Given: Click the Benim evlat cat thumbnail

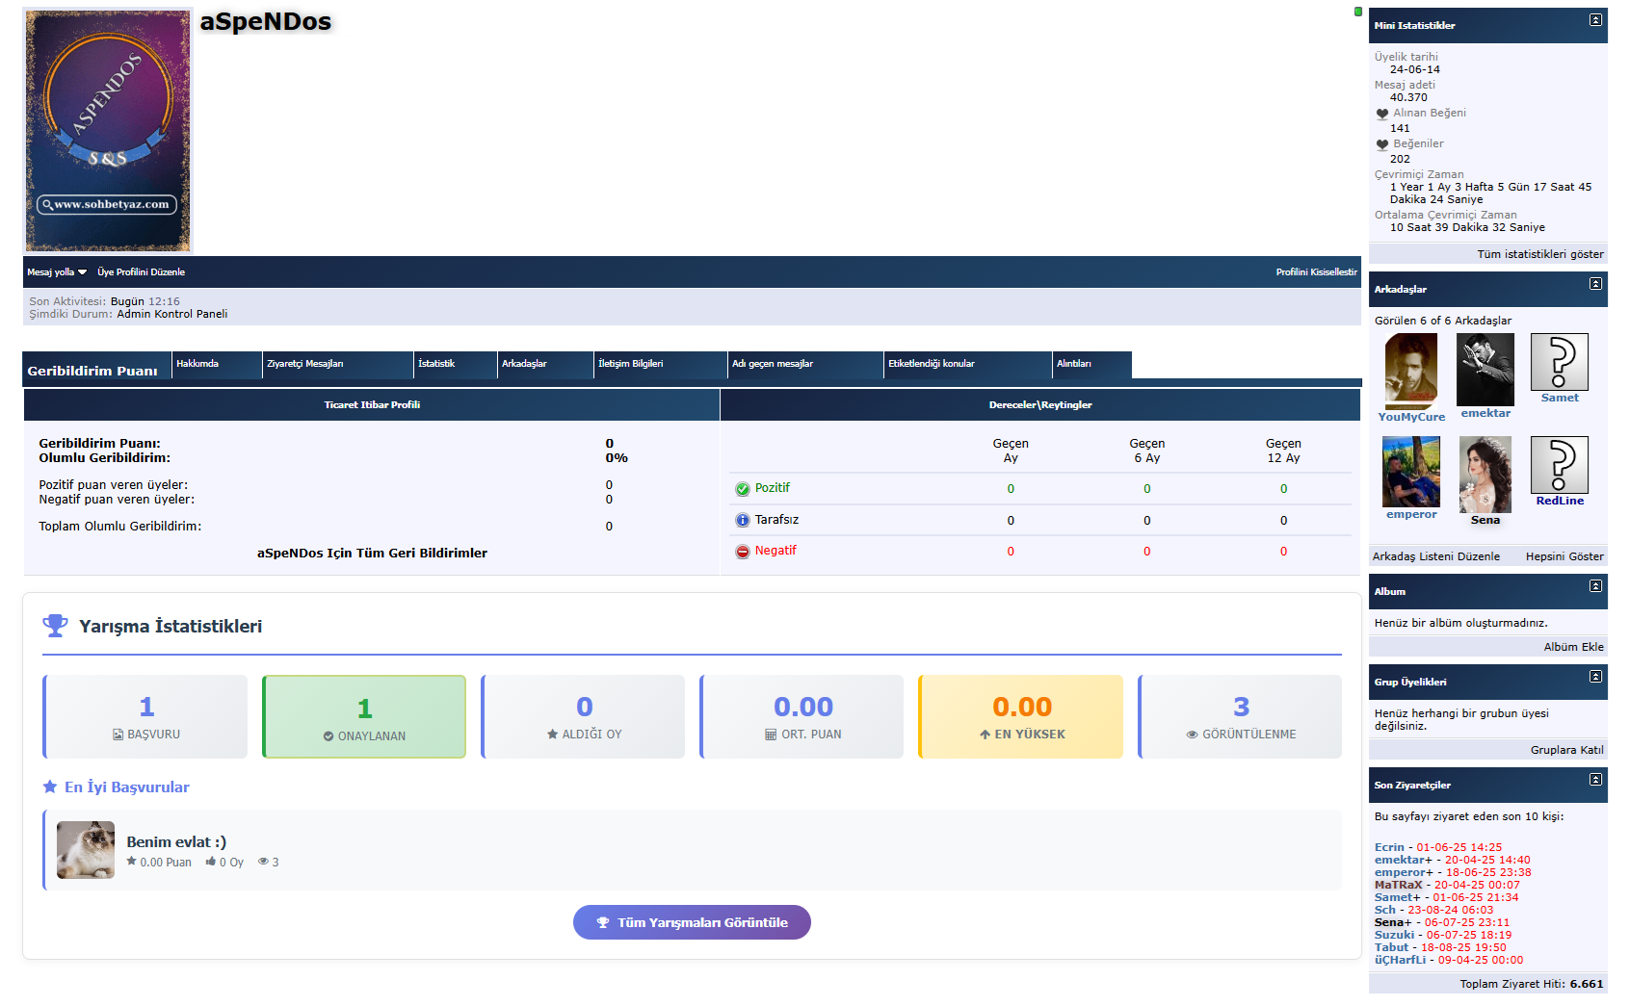Looking at the screenshot, I should [86, 850].
